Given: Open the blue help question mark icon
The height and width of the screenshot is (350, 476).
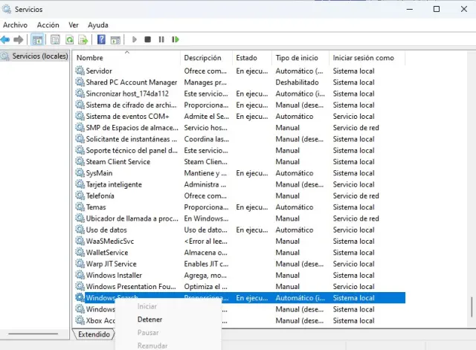Looking at the screenshot, I should coord(101,39).
